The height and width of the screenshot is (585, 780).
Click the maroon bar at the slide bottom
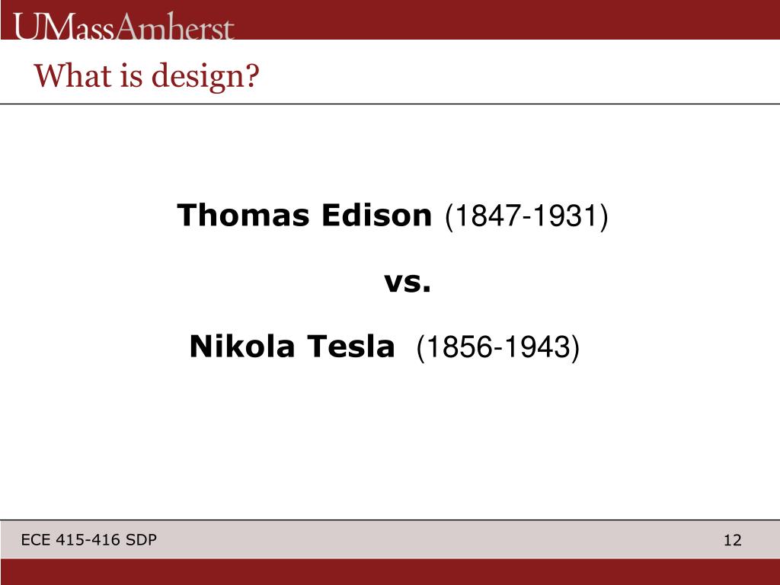click(x=390, y=571)
